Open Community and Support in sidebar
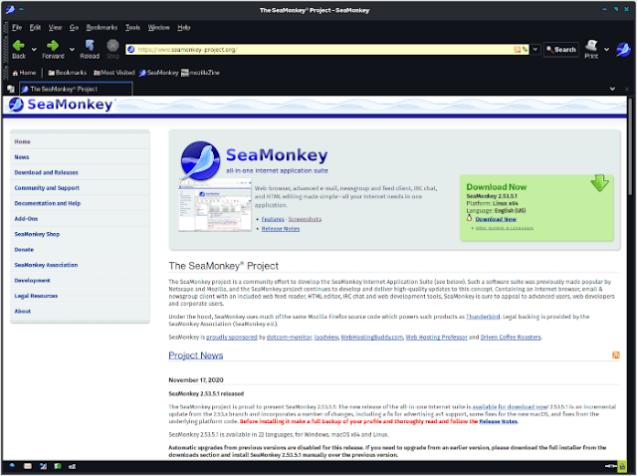 pyautogui.click(x=47, y=188)
